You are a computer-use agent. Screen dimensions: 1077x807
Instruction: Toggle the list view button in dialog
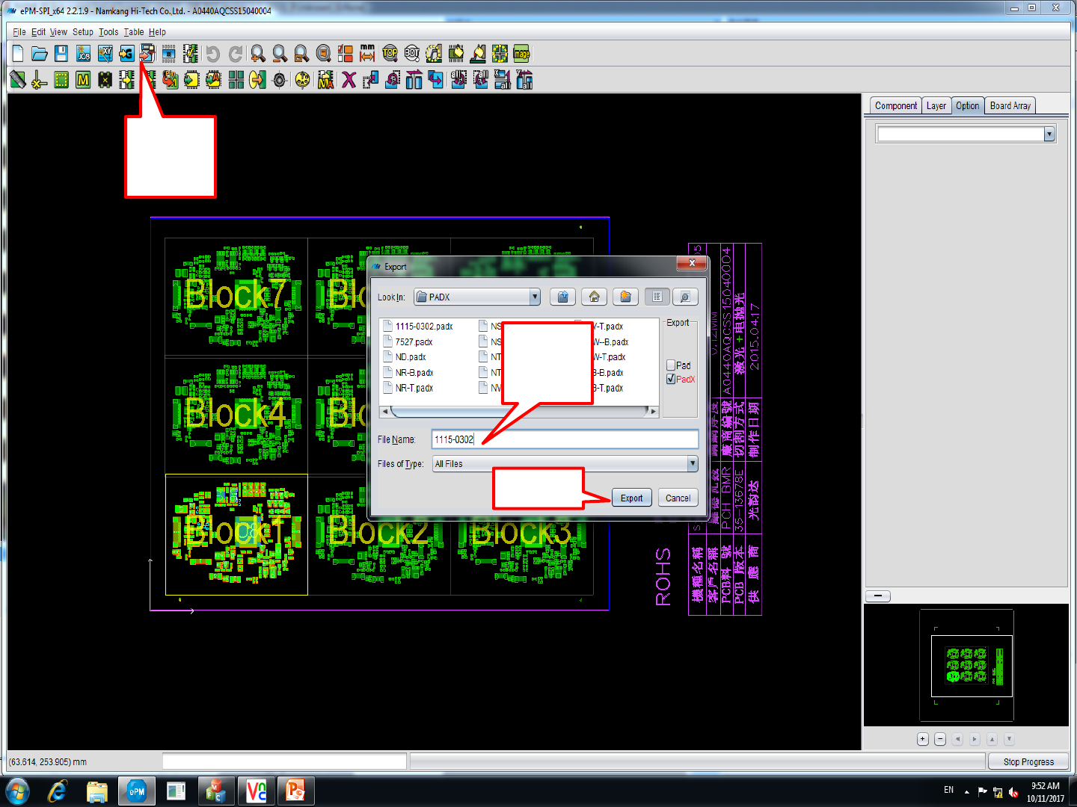coord(657,297)
